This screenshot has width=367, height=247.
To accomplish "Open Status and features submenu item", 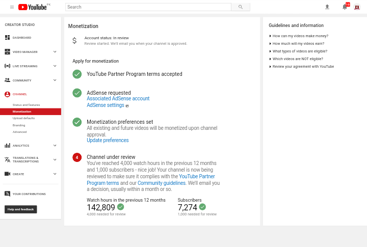I will coord(26,105).
